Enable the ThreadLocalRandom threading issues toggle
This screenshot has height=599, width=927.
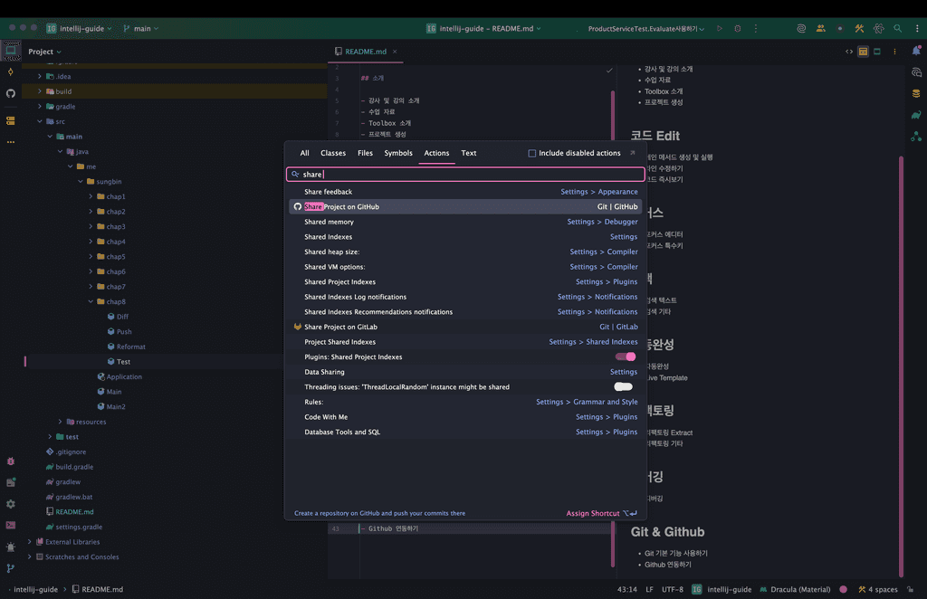click(x=624, y=387)
